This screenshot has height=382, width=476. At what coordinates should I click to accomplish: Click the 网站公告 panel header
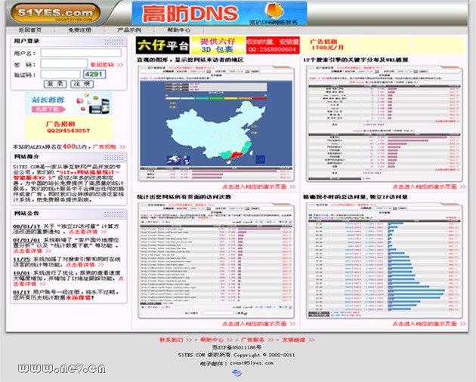pyautogui.click(x=69, y=214)
